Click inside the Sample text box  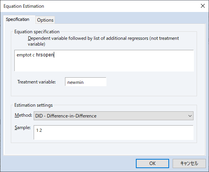113,133
